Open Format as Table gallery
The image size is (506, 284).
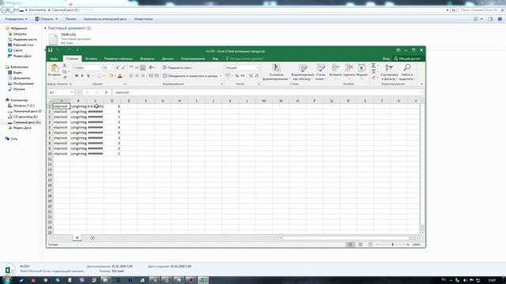303,72
